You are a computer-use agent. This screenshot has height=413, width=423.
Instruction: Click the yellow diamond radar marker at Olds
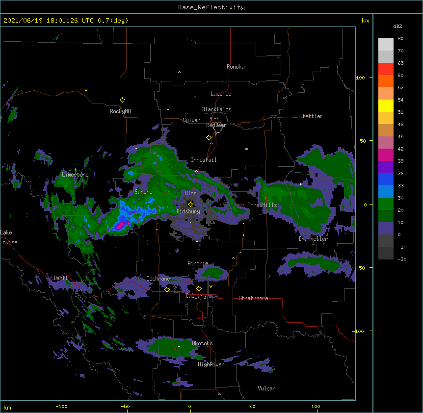coord(191,204)
